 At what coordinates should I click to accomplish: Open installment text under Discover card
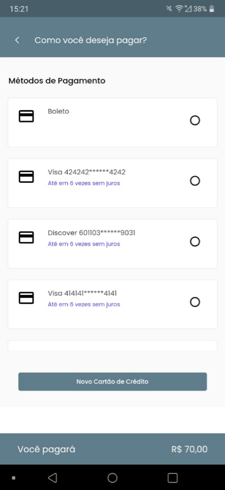(84, 244)
